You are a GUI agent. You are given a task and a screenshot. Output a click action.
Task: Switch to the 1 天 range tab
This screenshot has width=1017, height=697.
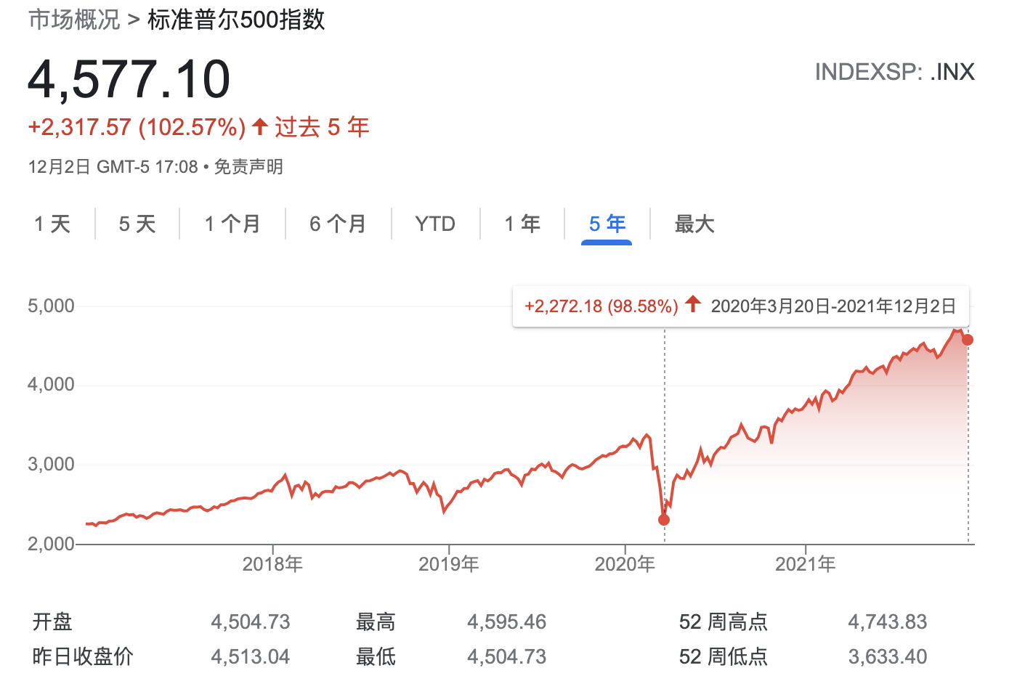point(52,224)
